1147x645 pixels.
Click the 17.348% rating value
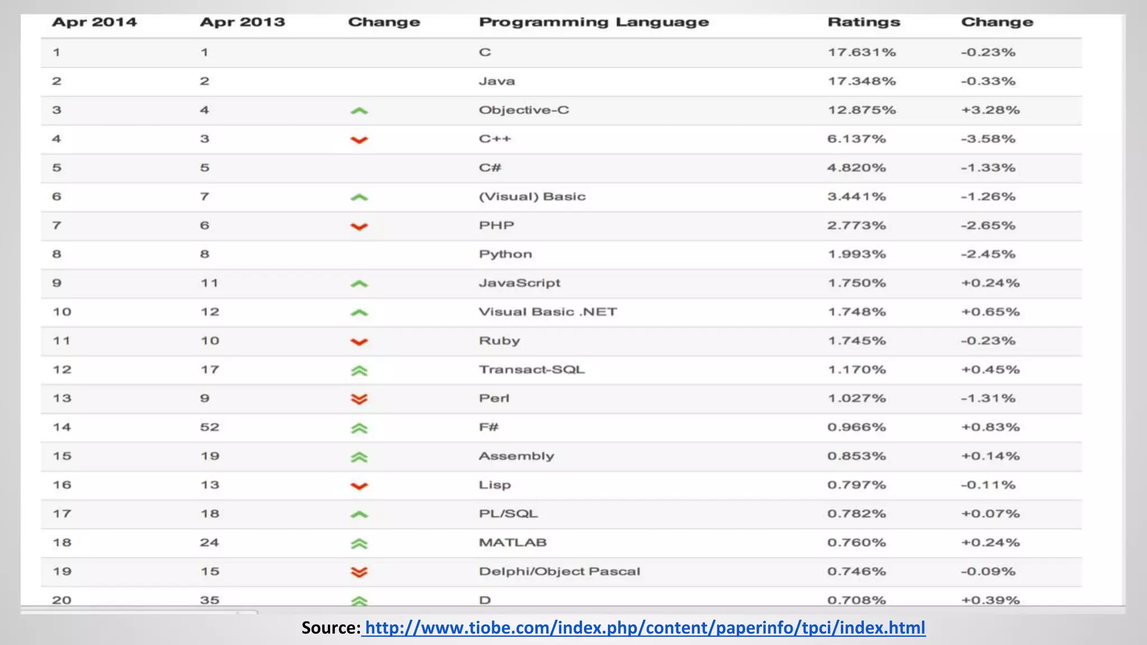point(862,81)
